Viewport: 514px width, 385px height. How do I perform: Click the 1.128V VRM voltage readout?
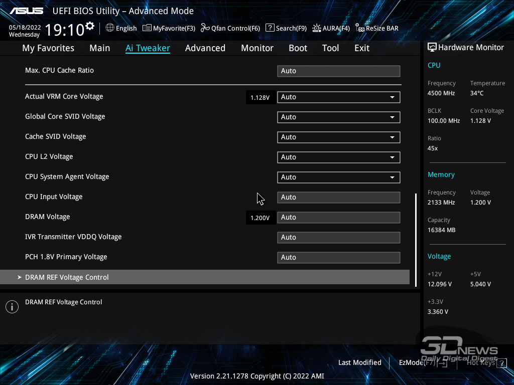click(260, 98)
